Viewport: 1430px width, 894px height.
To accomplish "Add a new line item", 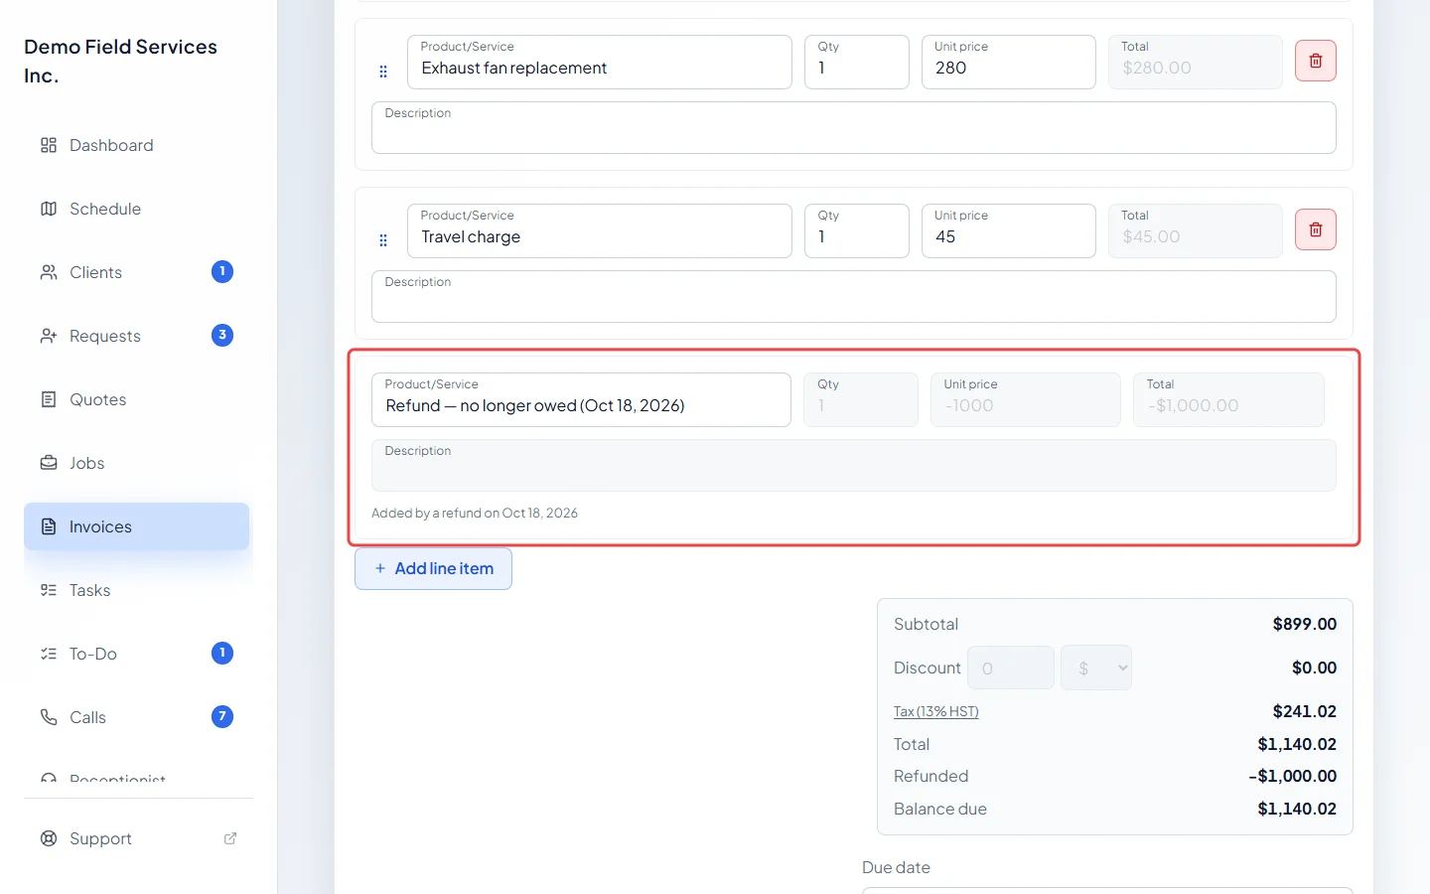I will [433, 568].
